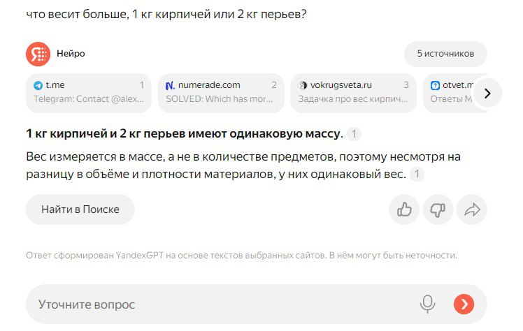Click the thumbs down dislike icon
523x331 pixels.
438,209
